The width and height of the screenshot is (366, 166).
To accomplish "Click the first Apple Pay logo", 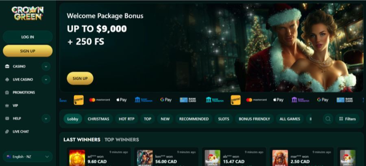I will click(121, 100).
